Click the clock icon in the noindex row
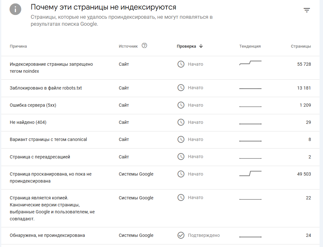 point(181,64)
